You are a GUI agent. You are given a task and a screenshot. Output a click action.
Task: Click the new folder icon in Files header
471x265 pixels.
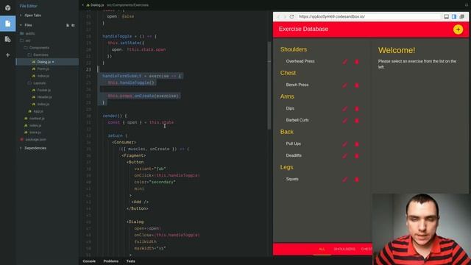click(73, 25)
